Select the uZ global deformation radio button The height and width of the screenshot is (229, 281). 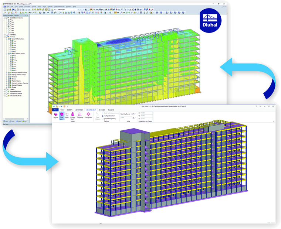[x=9, y=26]
